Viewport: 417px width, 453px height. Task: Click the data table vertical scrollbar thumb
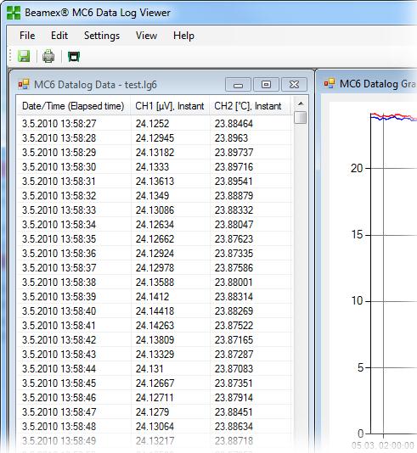[x=301, y=118]
